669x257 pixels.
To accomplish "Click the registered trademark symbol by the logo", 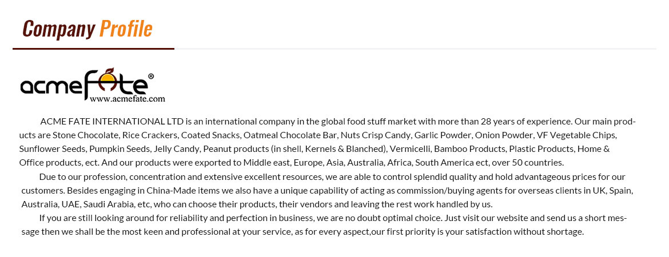I will (x=151, y=75).
